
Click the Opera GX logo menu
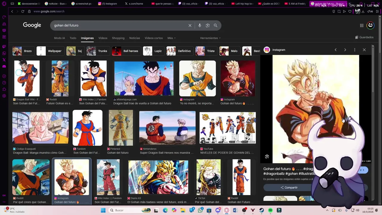pyautogui.click(x=4, y=4)
